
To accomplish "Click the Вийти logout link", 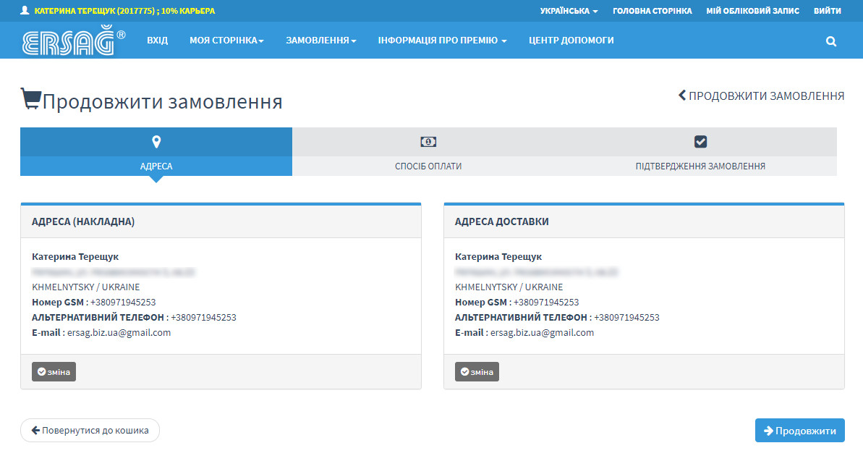I will 827,11.
